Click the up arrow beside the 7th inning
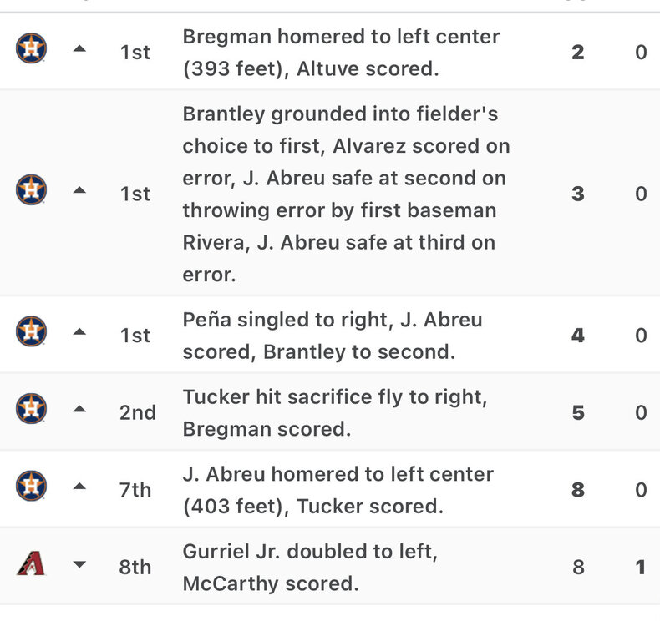 pos(79,488)
